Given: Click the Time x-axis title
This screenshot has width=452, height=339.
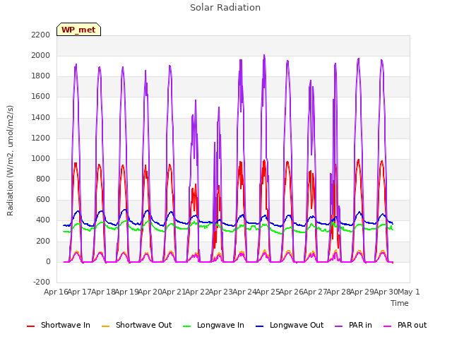Looking at the screenshot, I should (400, 303).
